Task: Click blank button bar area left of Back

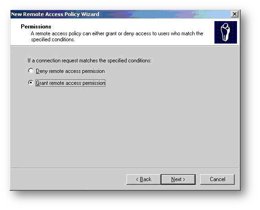Action: [x=68, y=179]
